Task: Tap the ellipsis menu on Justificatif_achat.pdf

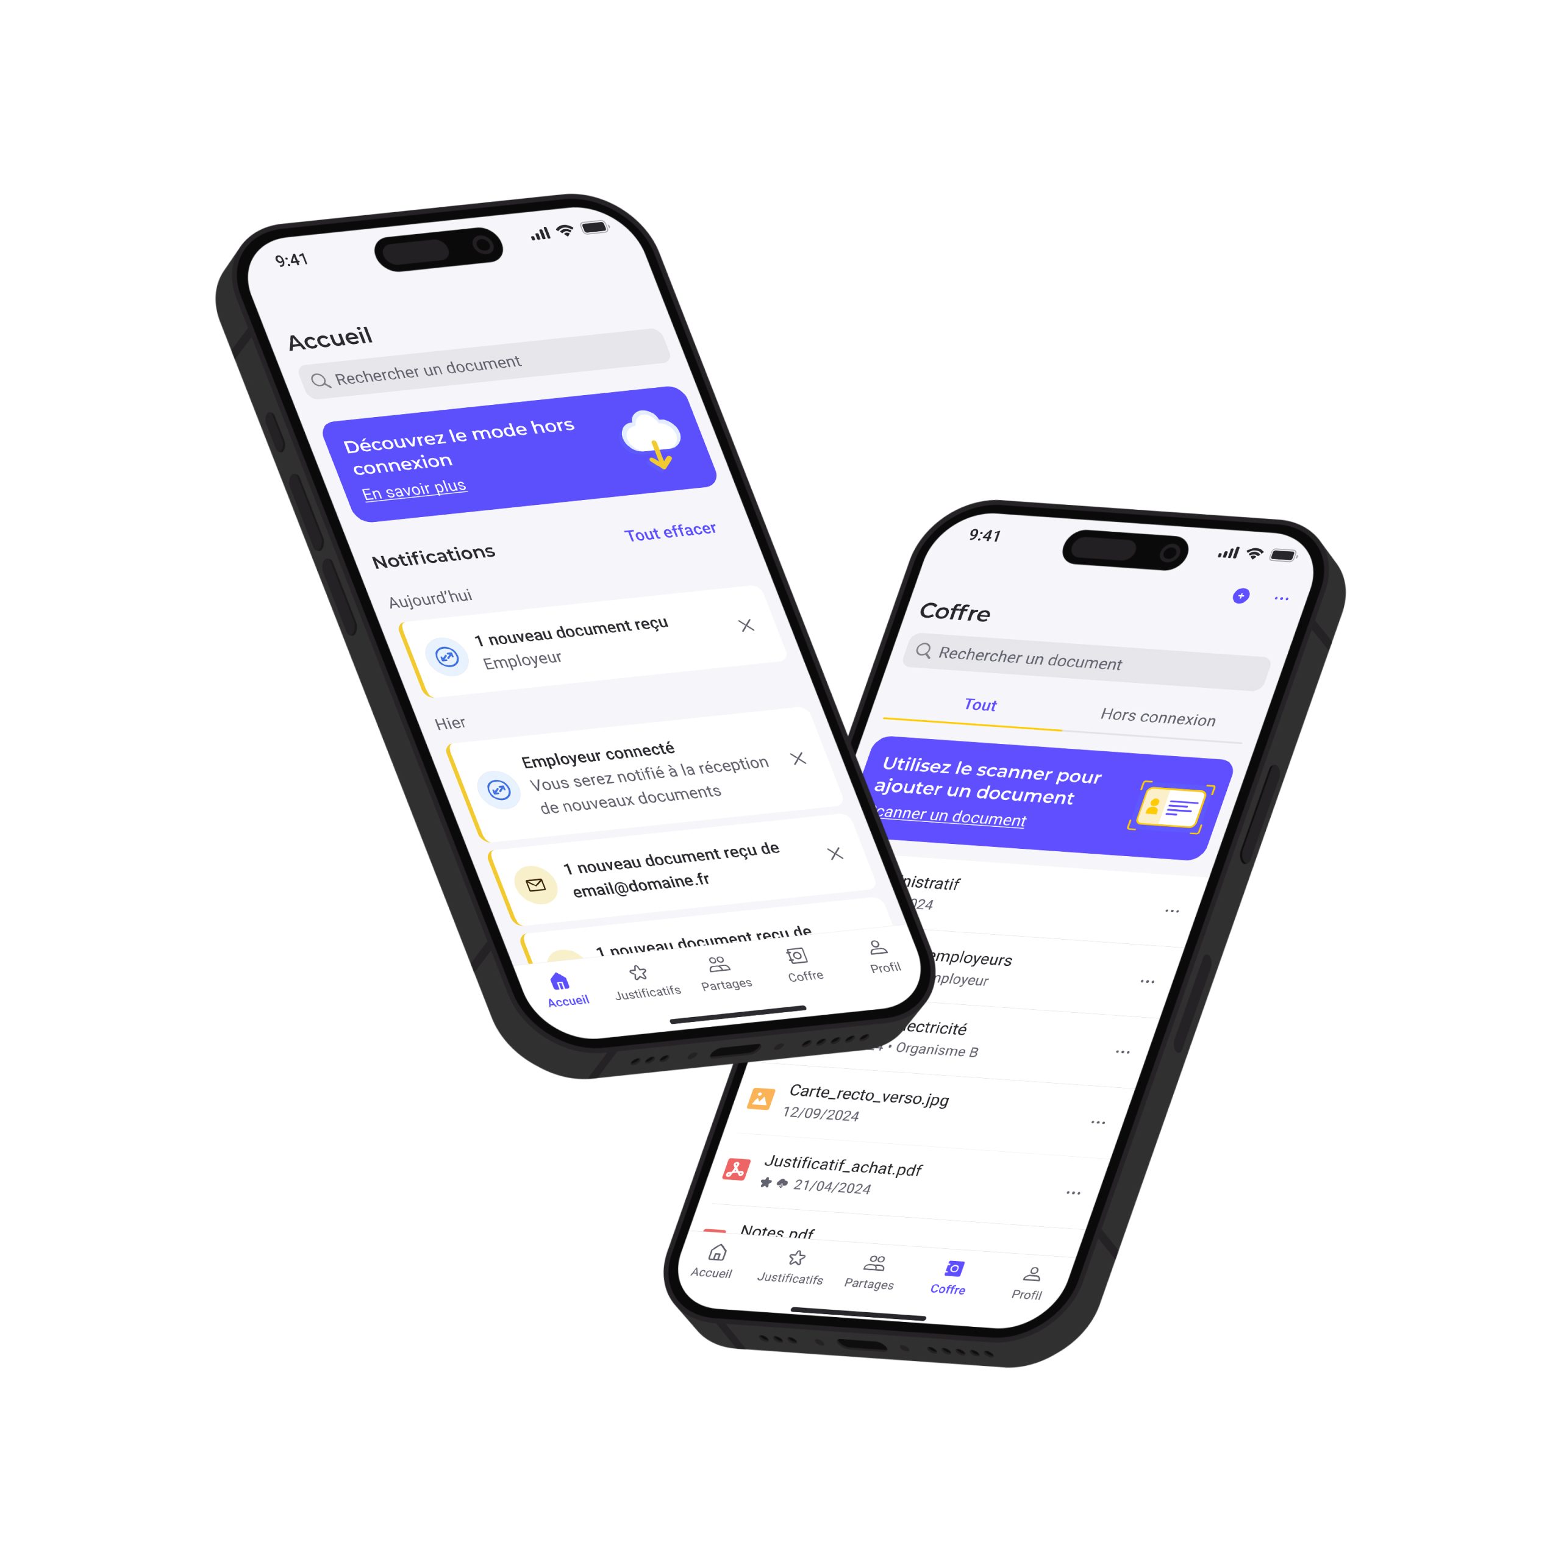Action: pyautogui.click(x=1070, y=1194)
